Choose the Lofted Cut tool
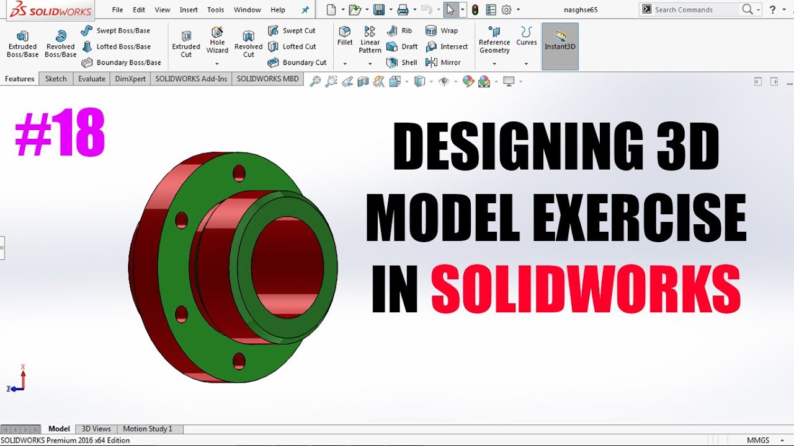The image size is (794, 446). tap(292, 46)
